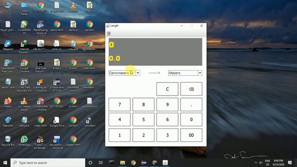Open Sublime Text shortcut on desktop
Image resolution: width=297 pixels, height=167 pixels.
click(40, 85)
